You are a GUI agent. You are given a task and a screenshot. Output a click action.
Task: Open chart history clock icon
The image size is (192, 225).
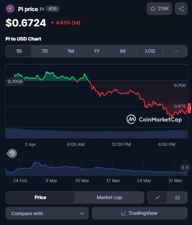click(x=12, y=153)
